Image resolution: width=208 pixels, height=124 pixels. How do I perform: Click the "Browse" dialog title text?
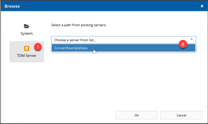point(12,6)
